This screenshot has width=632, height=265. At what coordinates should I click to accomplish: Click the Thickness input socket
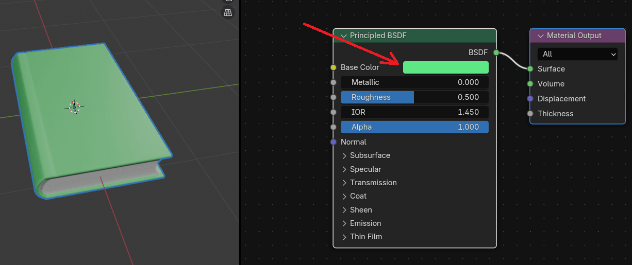pos(530,114)
